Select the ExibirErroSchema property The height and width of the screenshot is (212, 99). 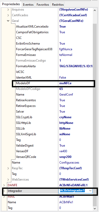point(28,44)
